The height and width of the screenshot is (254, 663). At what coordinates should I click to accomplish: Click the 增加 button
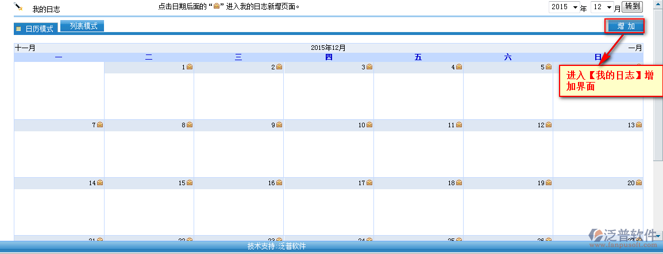tap(626, 26)
